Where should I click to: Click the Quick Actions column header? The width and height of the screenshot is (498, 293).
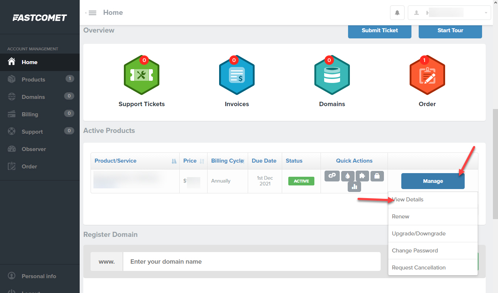[354, 161]
